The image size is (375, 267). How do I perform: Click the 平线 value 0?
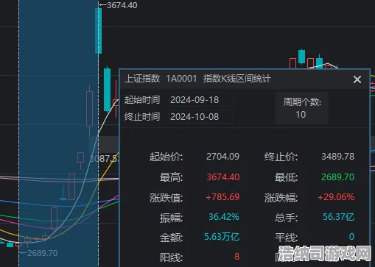(x=351, y=237)
